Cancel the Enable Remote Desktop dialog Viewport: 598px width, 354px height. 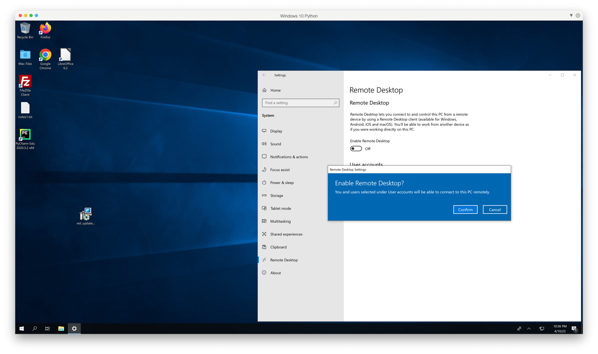[x=494, y=210]
